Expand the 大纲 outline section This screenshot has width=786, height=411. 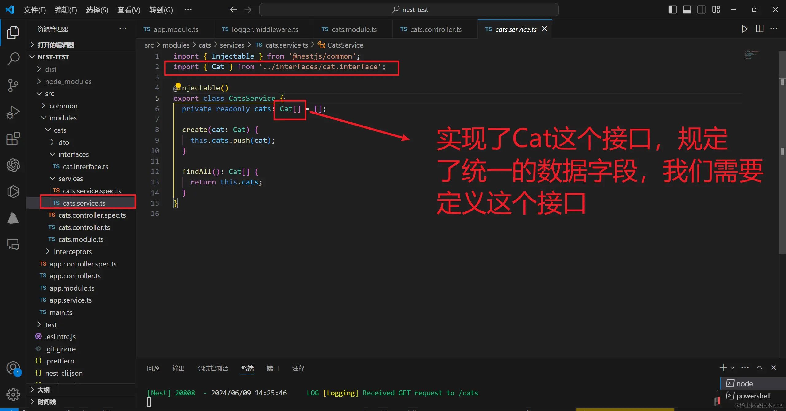tap(81, 390)
